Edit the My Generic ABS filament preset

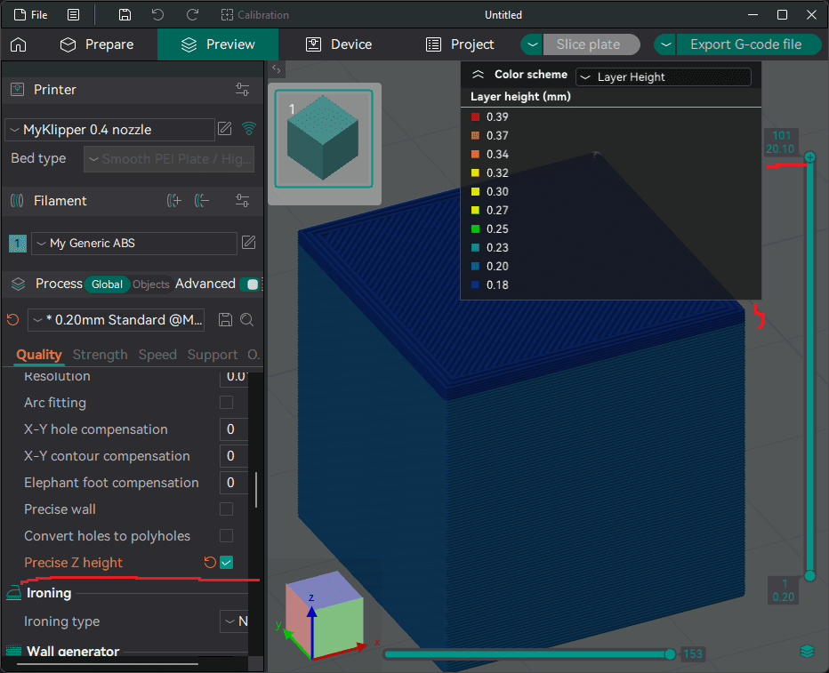click(x=248, y=243)
